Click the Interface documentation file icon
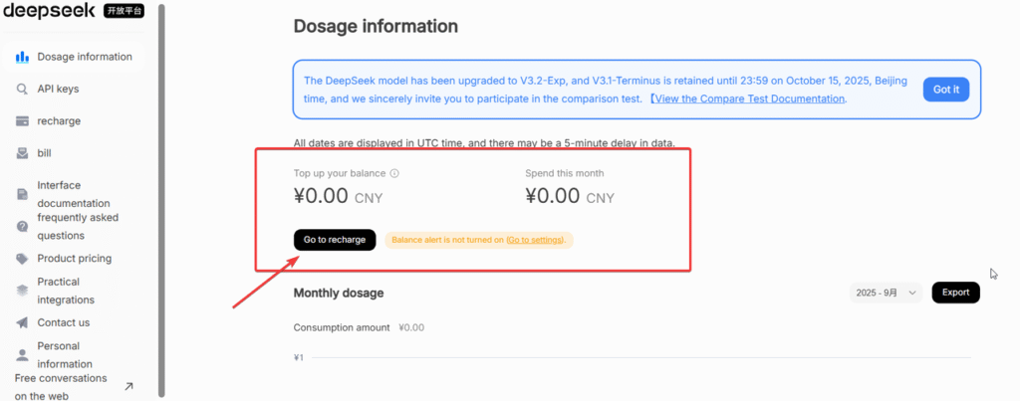Image resolution: width=1020 pixels, height=401 pixels. pos(22,194)
